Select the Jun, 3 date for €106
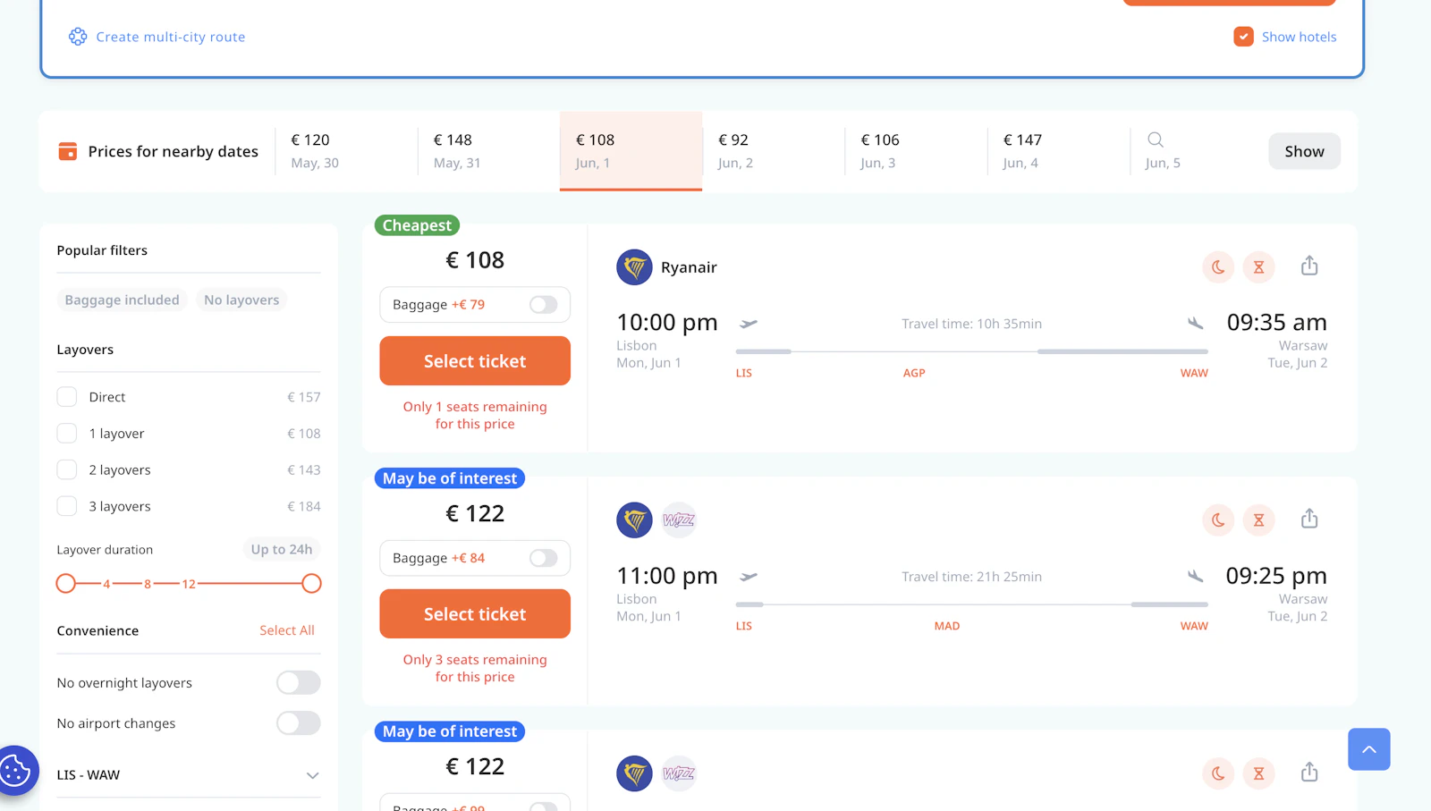The height and width of the screenshot is (811, 1431). coord(916,151)
